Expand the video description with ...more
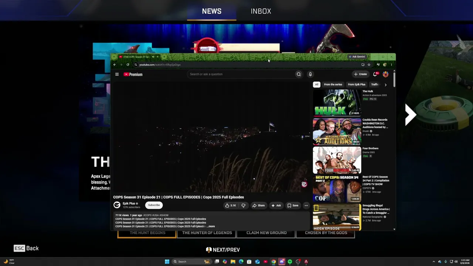Viewport: 473px width, 266px height. coord(211,226)
